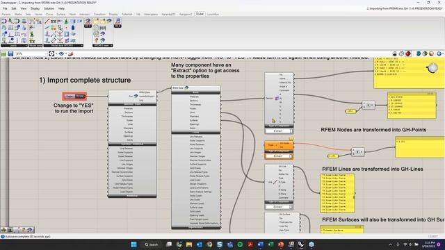The image size is (445, 250).
Task: Open Spotify from the taskbar
Action: pos(240,244)
